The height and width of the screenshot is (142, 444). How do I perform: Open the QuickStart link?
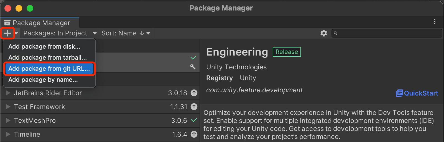point(417,93)
